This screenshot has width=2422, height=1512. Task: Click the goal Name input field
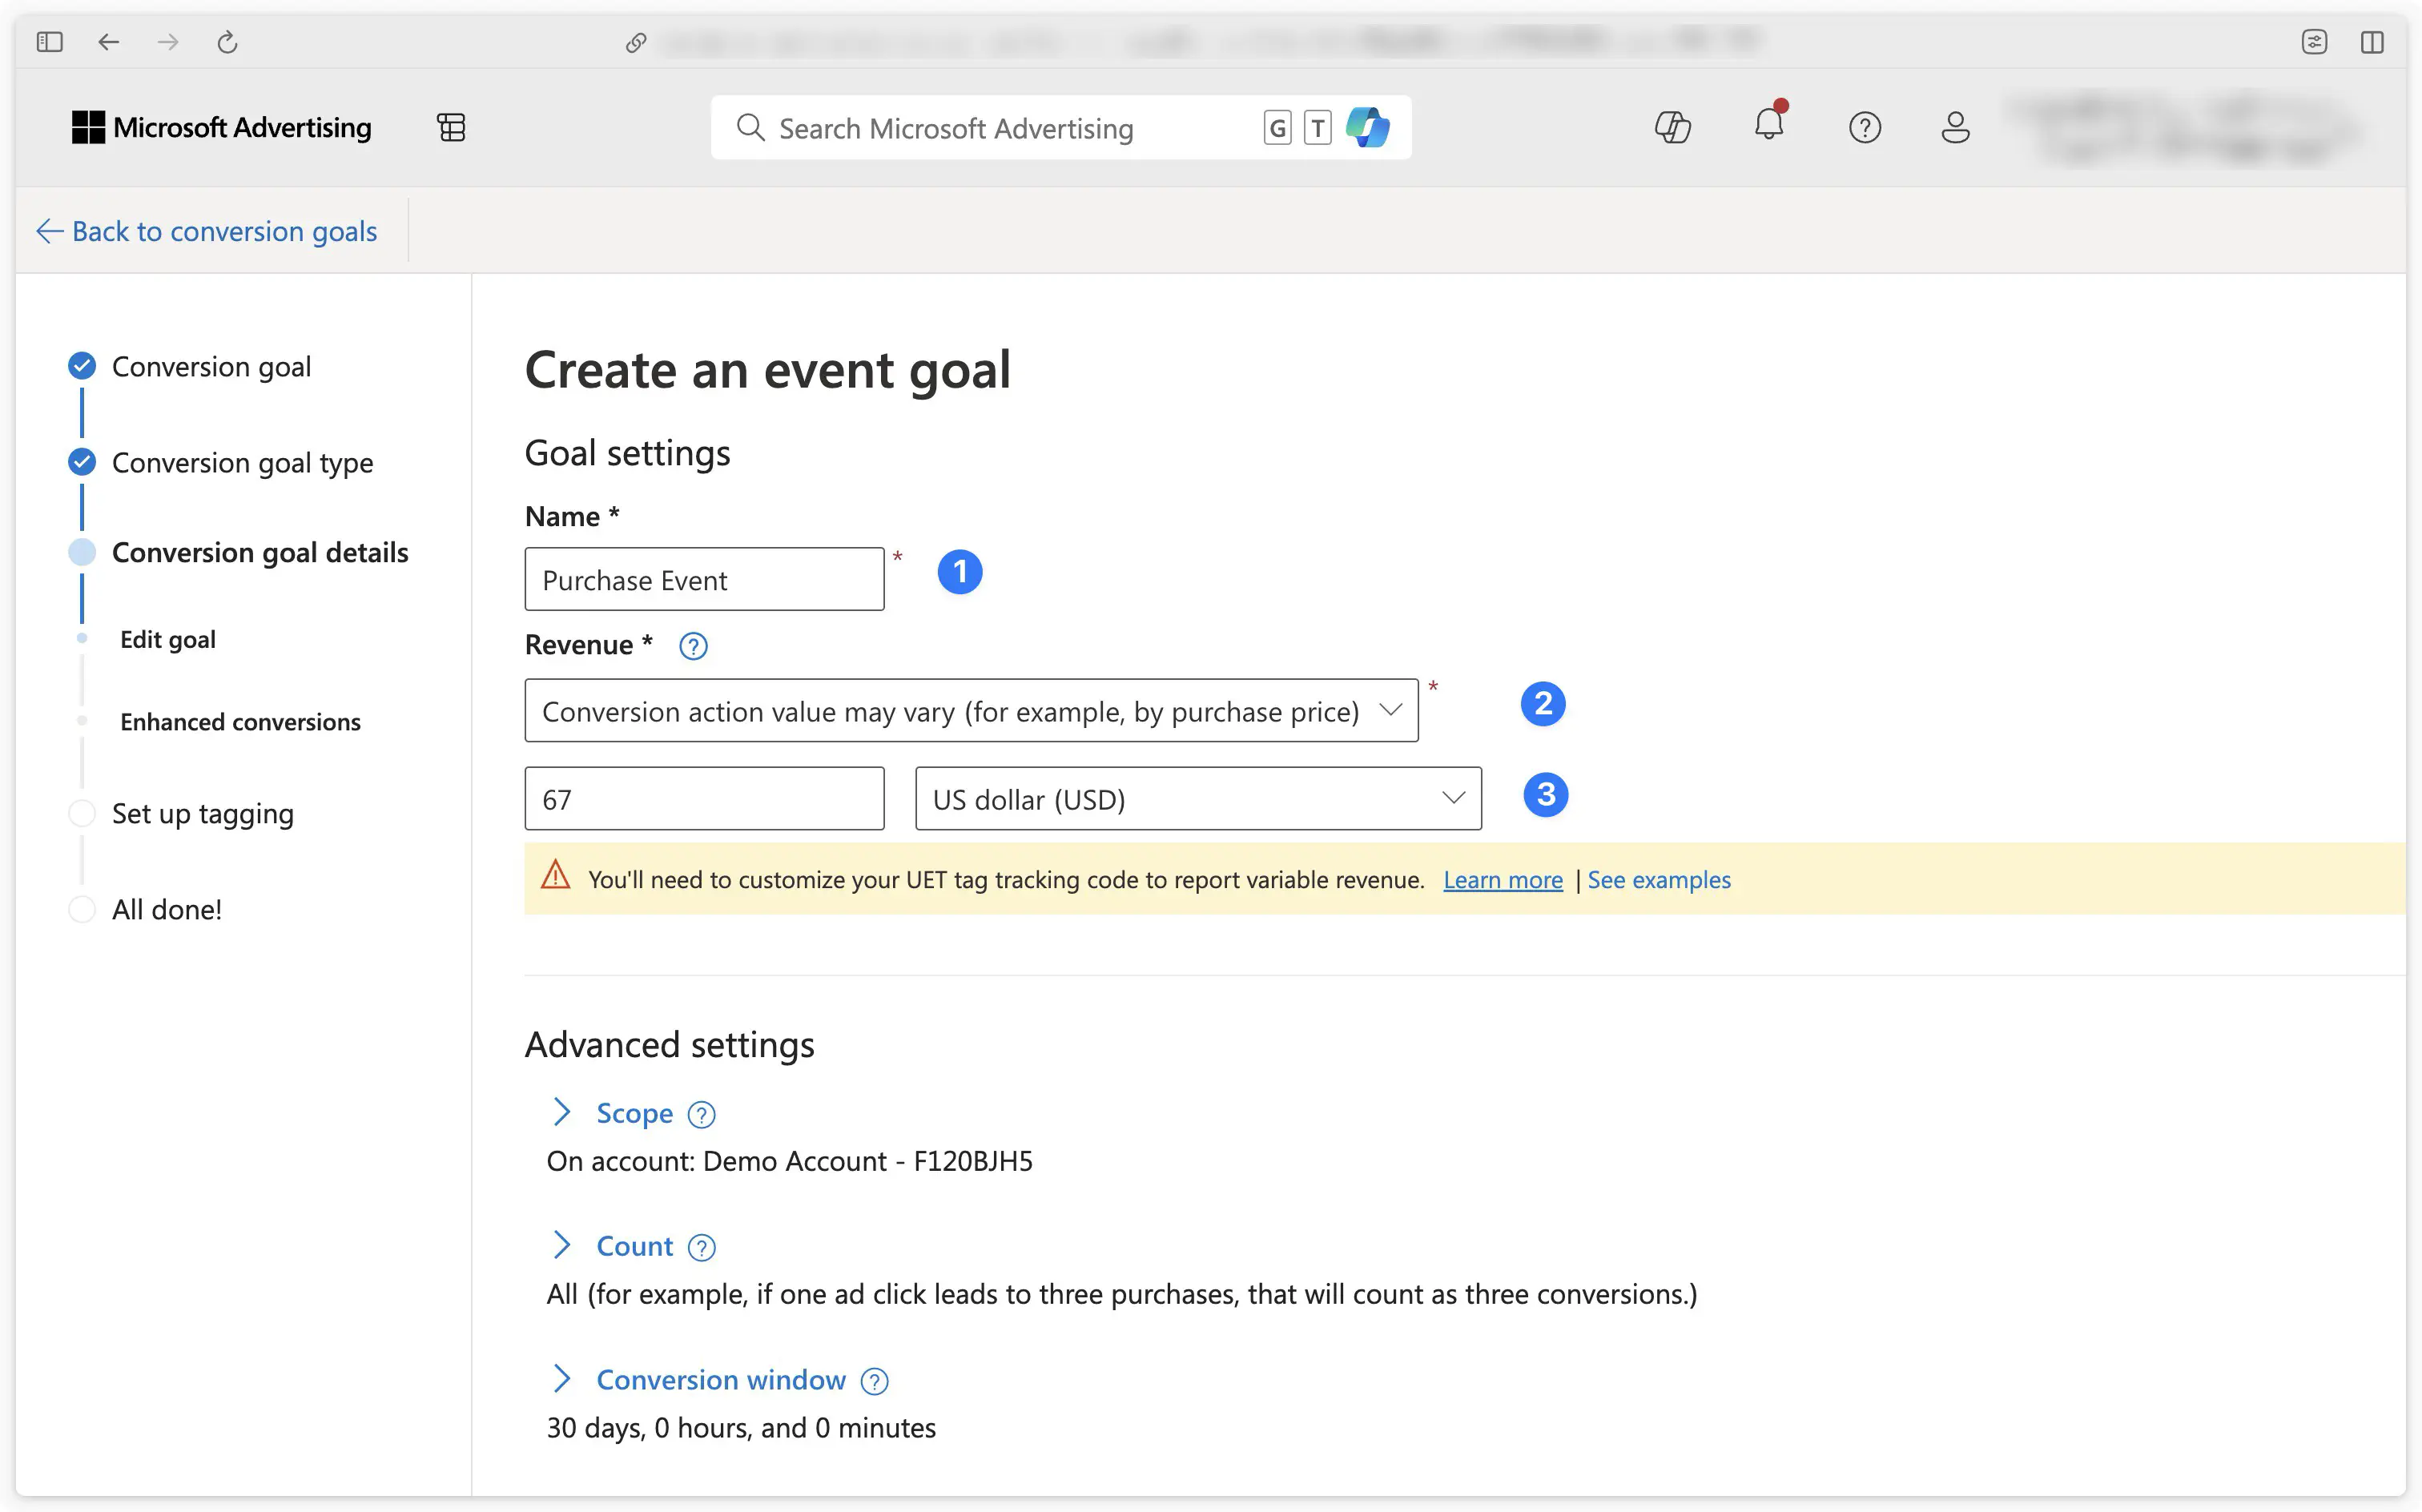pos(704,579)
